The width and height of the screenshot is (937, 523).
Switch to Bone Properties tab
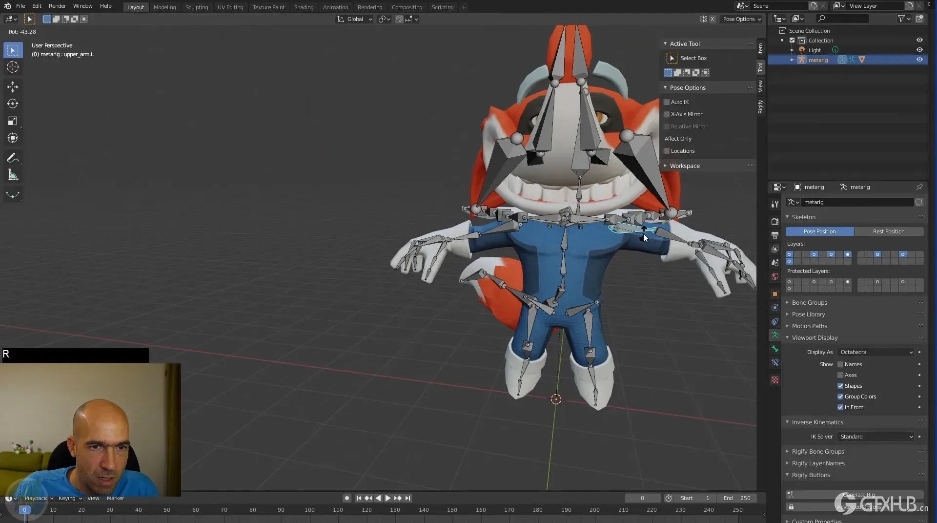[x=774, y=349]
